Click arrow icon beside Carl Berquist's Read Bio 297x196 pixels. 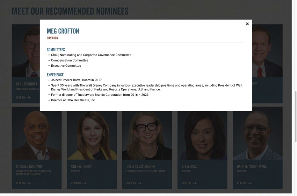click(x=29, y=98)
